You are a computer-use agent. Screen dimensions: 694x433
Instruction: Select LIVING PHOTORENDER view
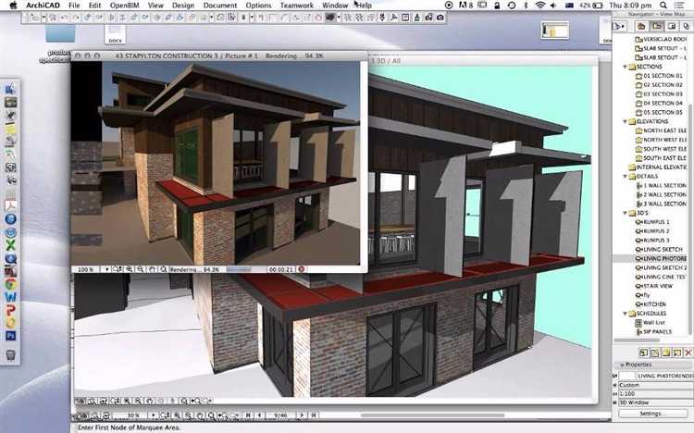661,258
